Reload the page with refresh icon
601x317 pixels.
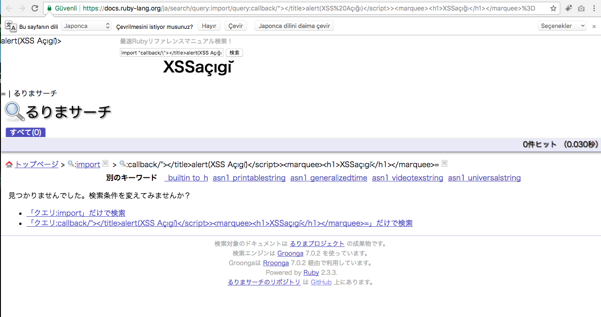tap(35, 8)
